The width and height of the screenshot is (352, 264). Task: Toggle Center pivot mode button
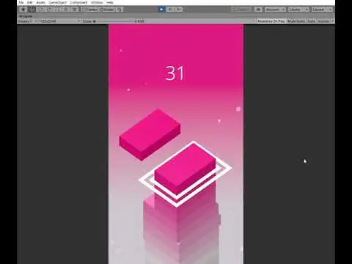[90, 10]
